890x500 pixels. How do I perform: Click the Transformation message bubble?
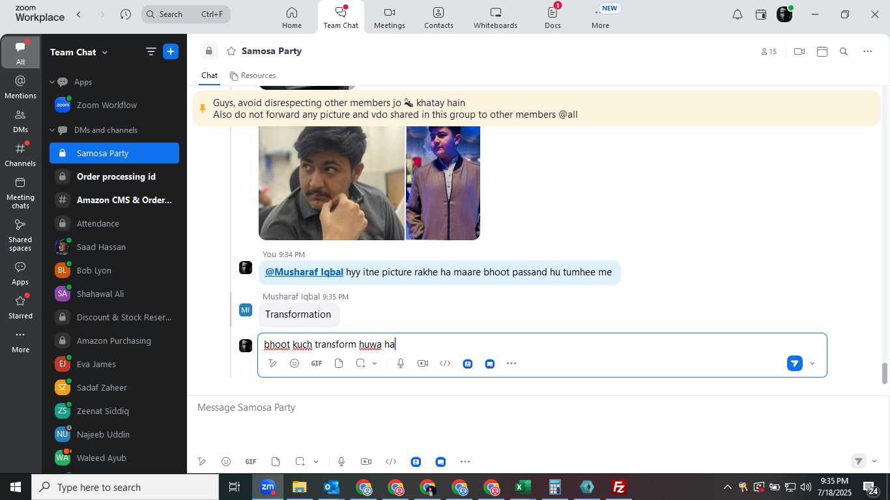(298, 314)
